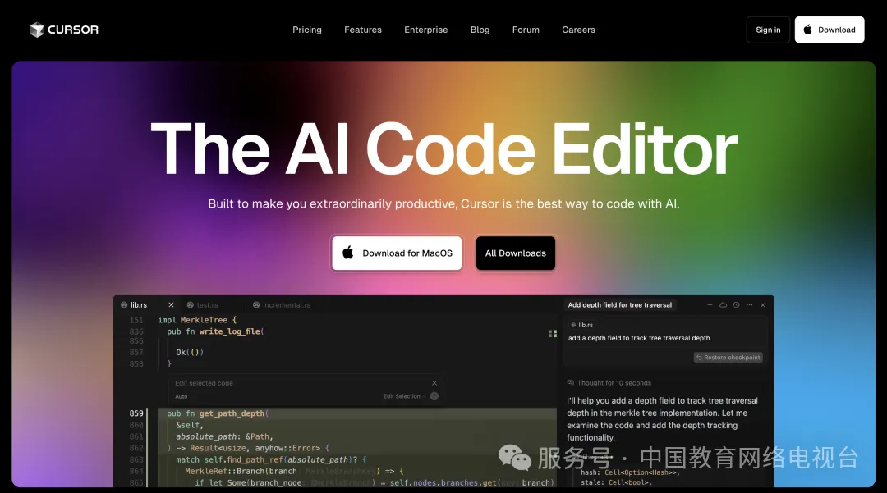
Task: Close the lib.rs tab
Action: pos(171,305)
